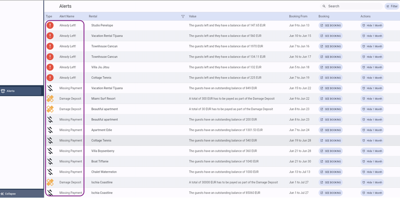Click missing payment icon for Apartment Edie
This screenshot has width=400, height=203.
click(50, 130)
